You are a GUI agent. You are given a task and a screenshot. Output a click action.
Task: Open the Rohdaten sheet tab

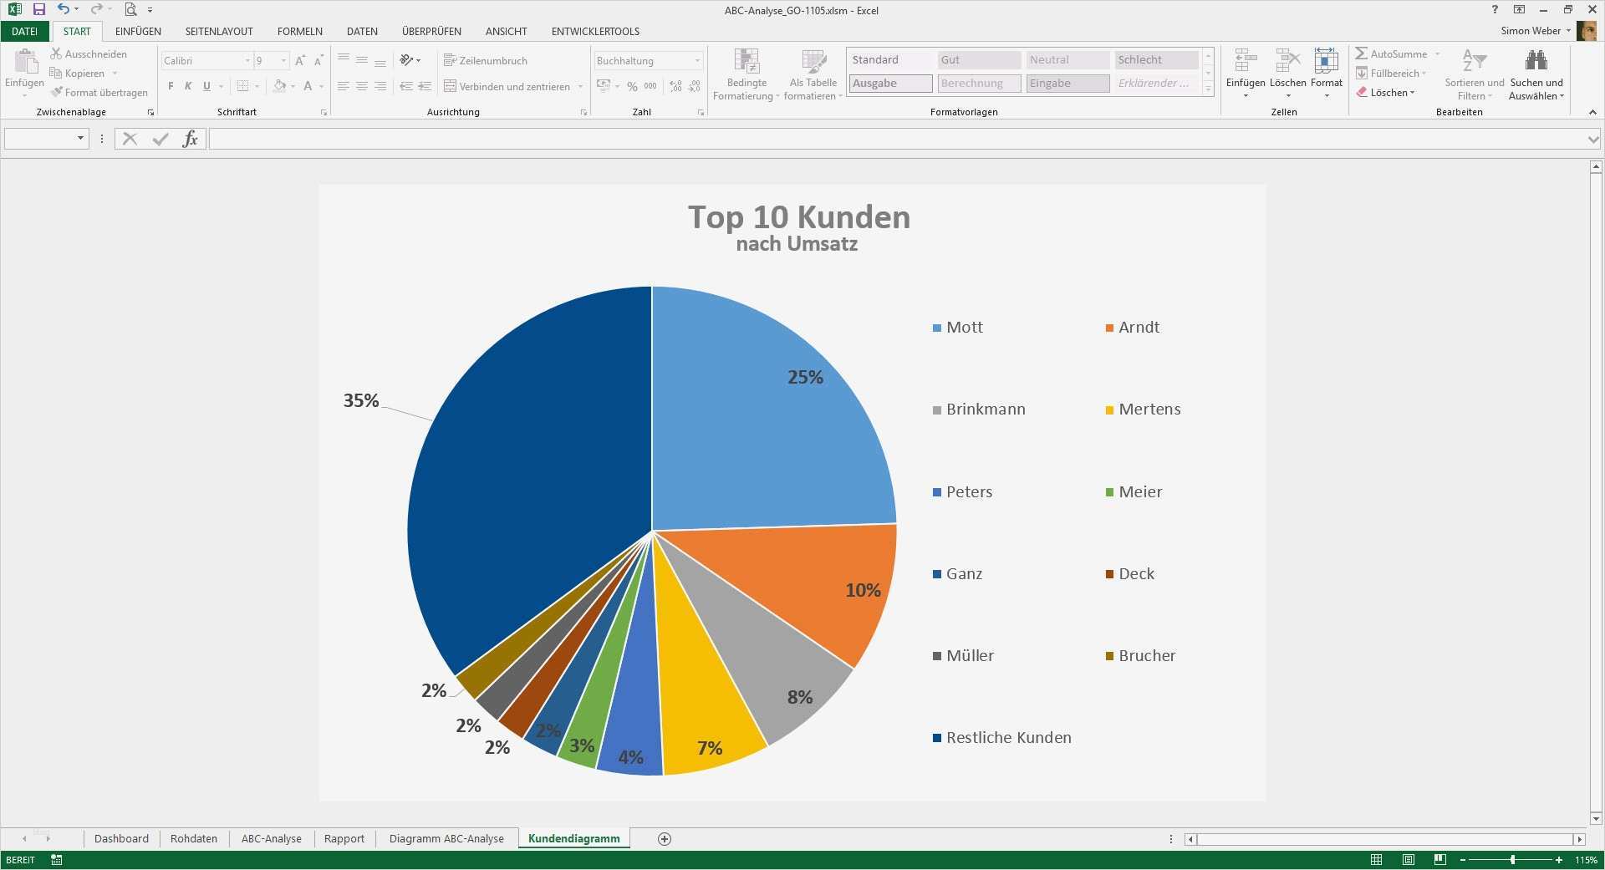click(x=193, y=838)
